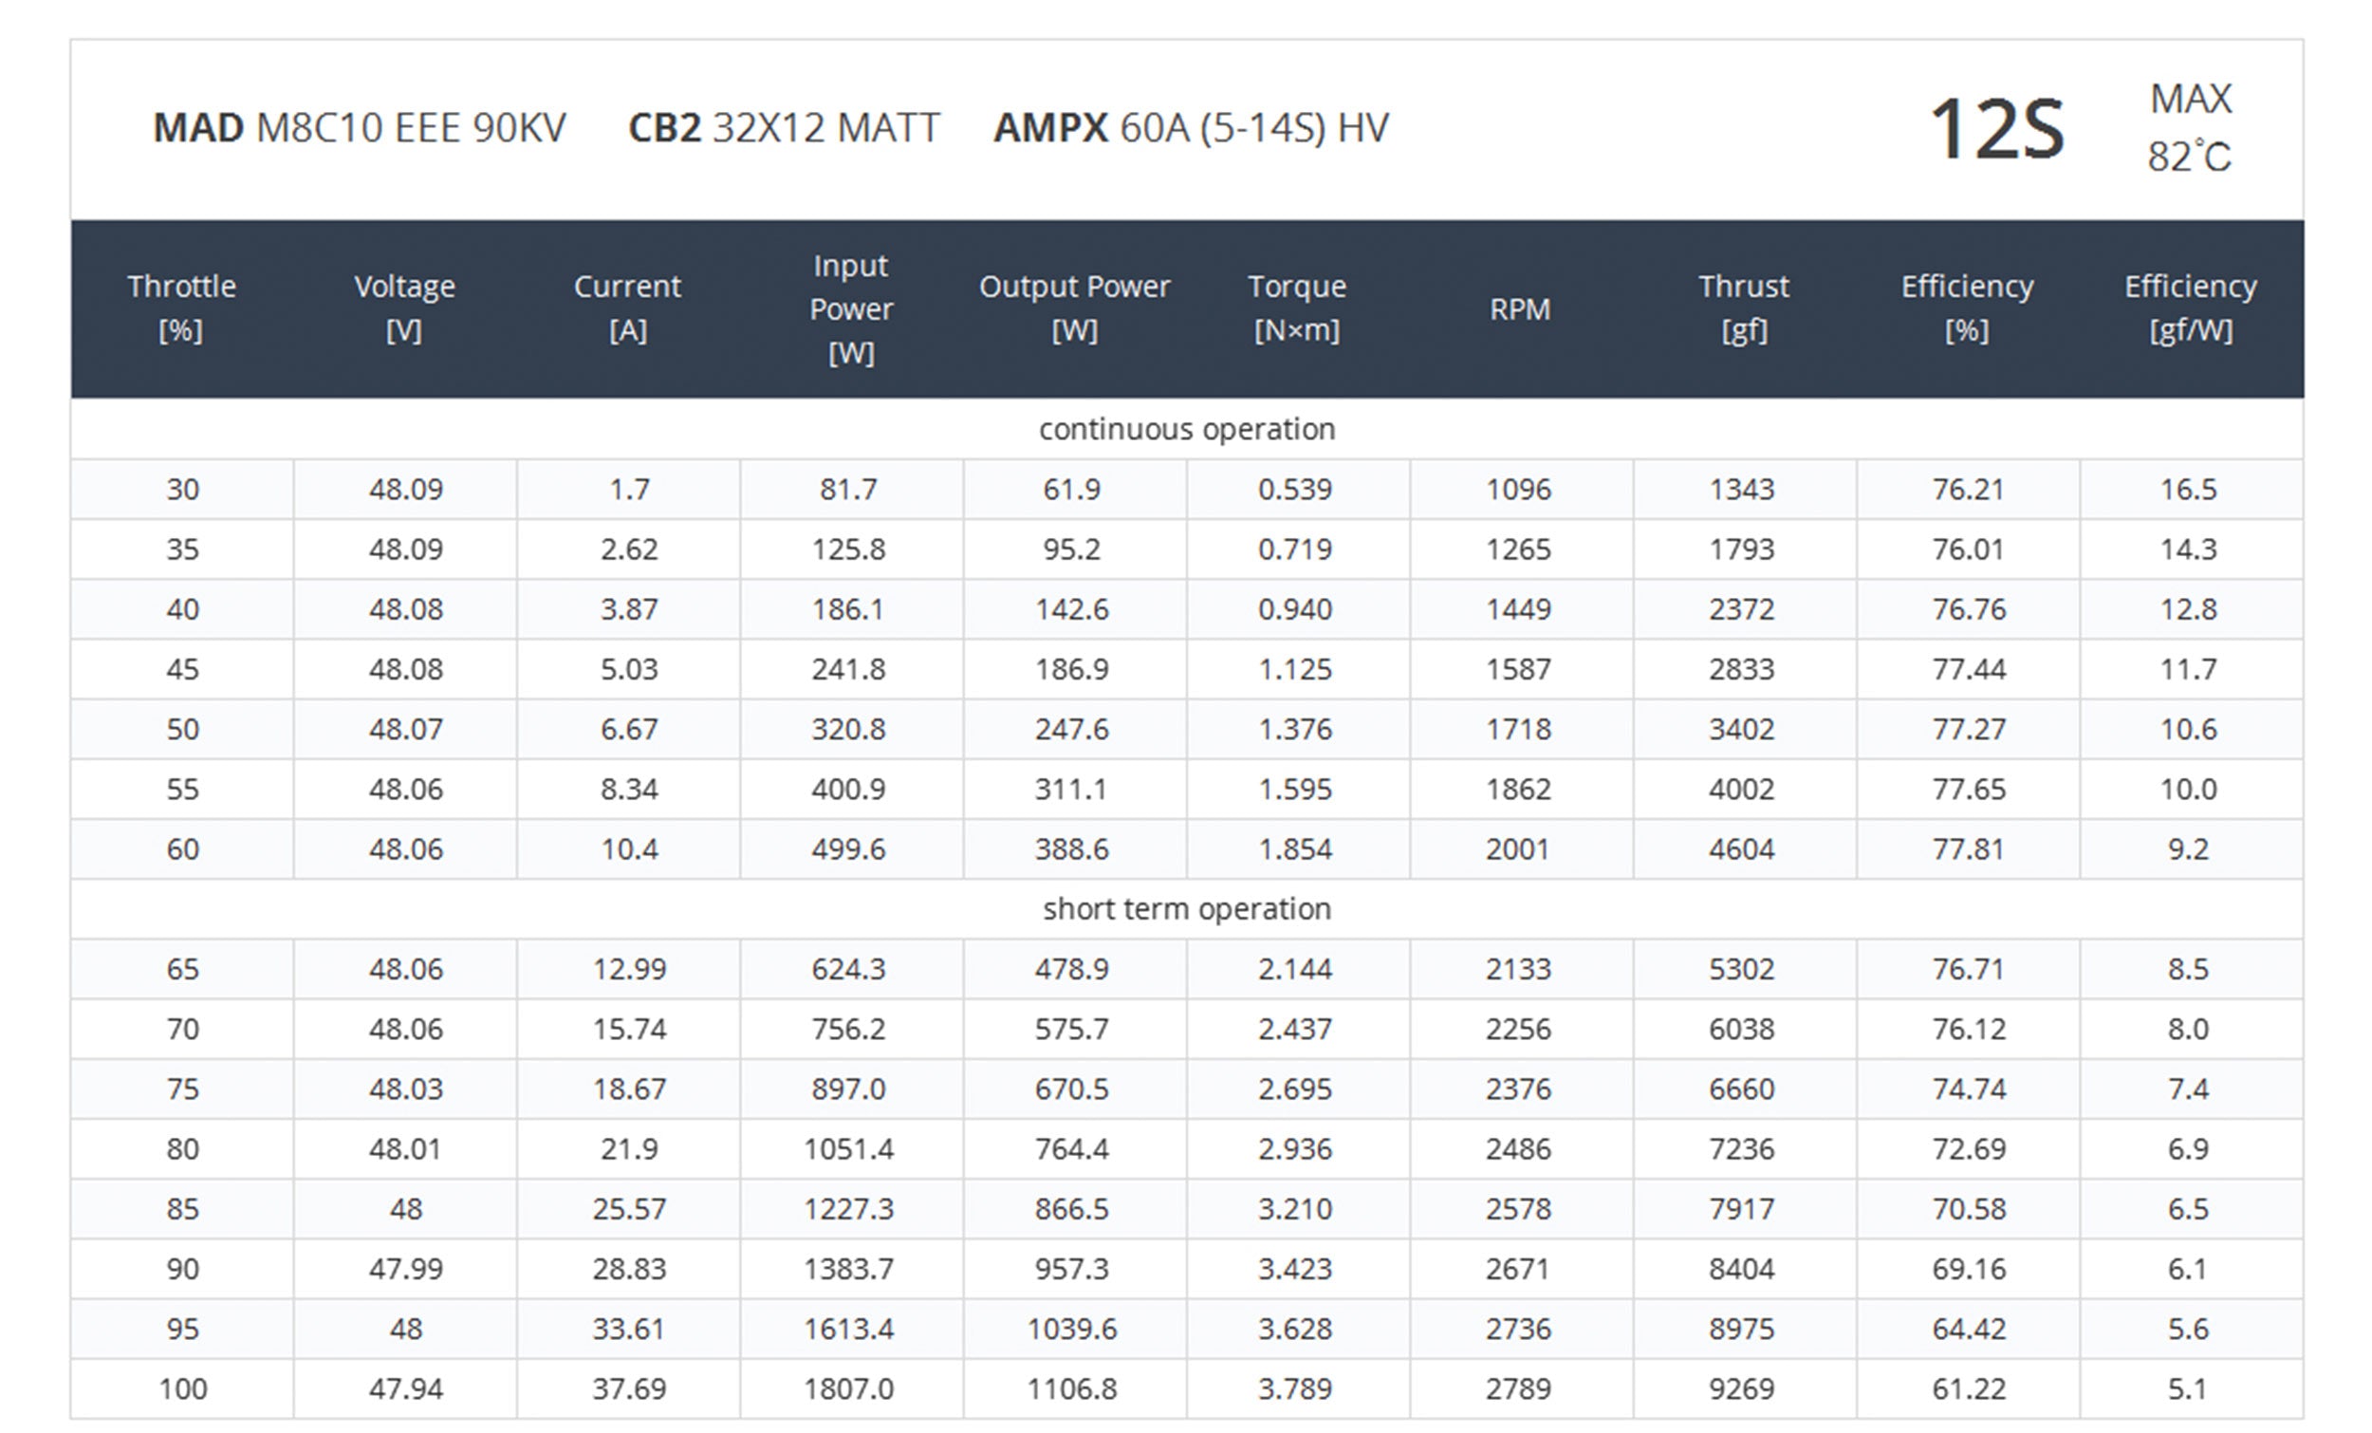Image resolution: width=2372 pixels, height=1433 pixels.
Task: Click the 12S battery label
Action: pyautogui.click(x=1996, y=129)
